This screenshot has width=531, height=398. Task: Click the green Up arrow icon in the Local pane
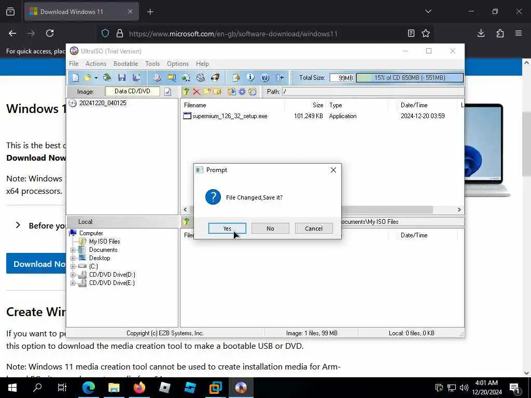click(186, 222)
